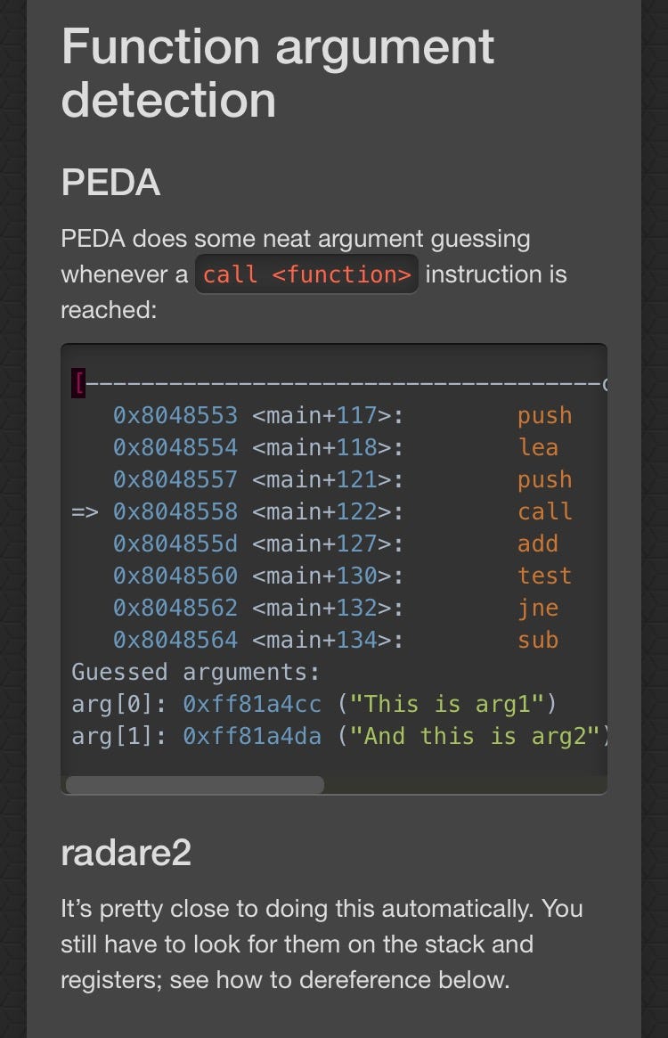
Task: Click the string "And this is arg2"
Action: [475, 736]
